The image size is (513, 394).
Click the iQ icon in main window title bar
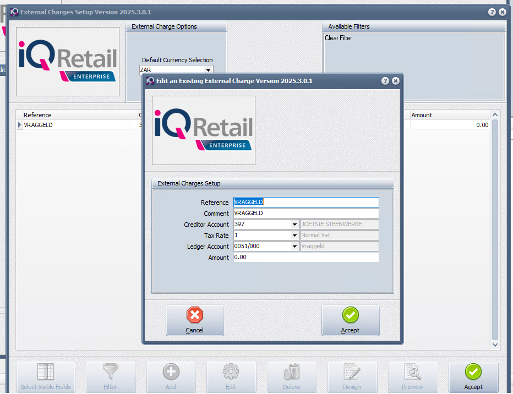click(x=14, y=12)
